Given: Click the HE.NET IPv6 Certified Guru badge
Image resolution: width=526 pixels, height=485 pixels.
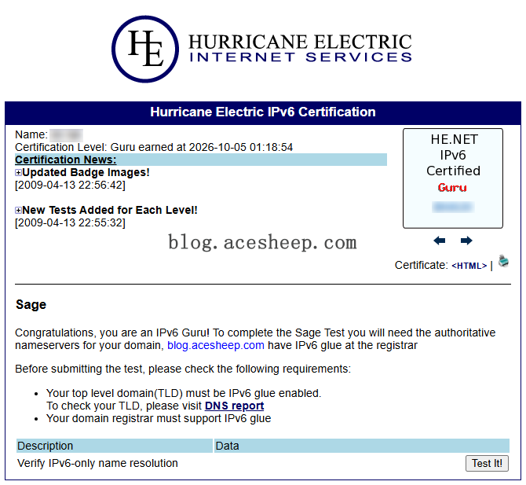Looking at the screenshot, I should [x=453, y=178].
